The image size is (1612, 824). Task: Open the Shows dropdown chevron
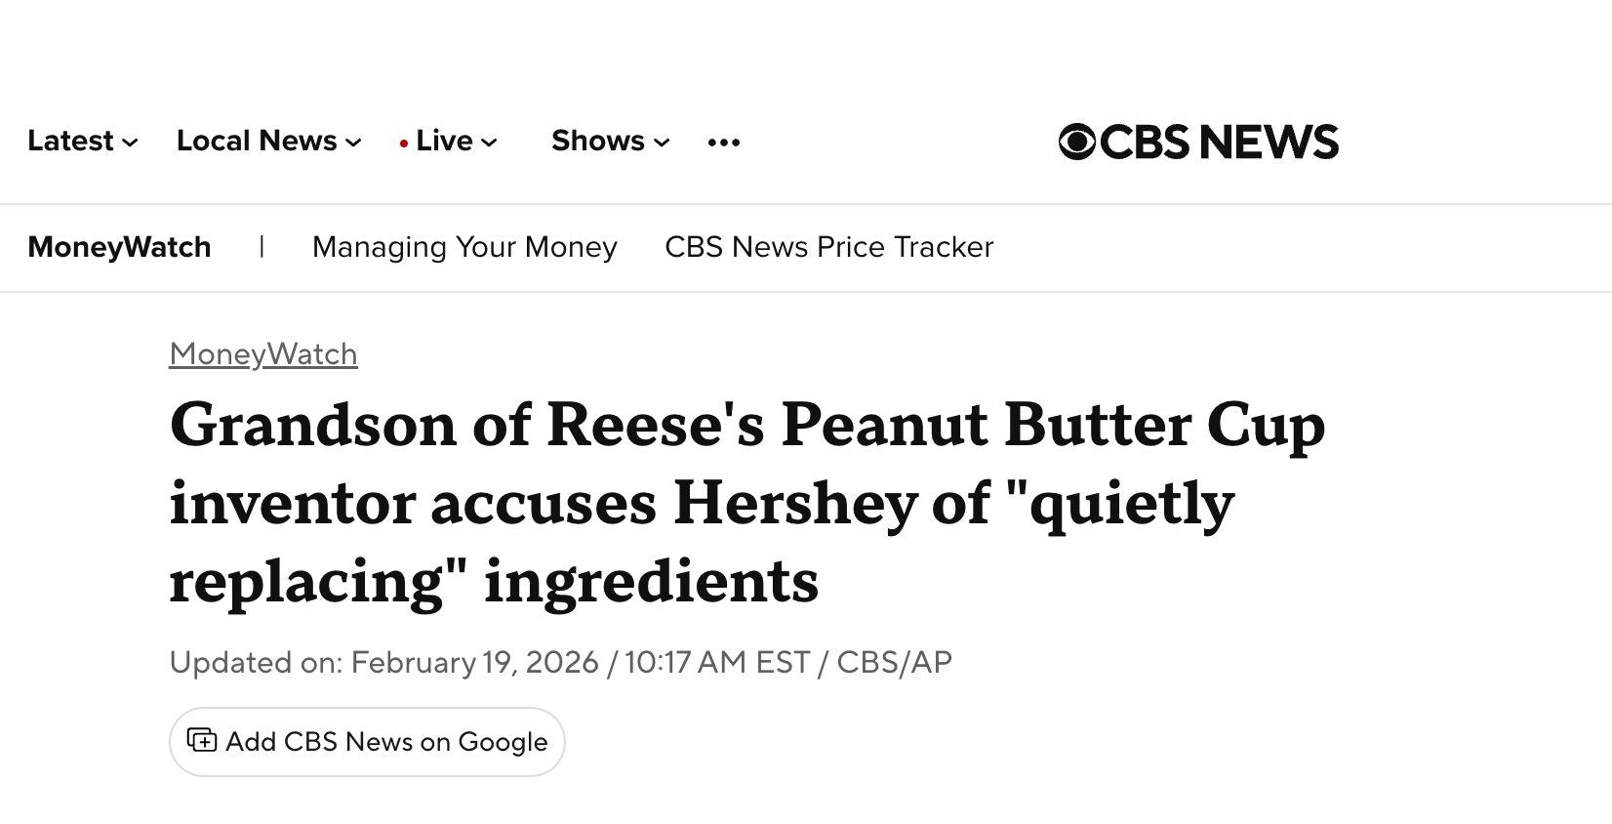[x=662, y=143]
